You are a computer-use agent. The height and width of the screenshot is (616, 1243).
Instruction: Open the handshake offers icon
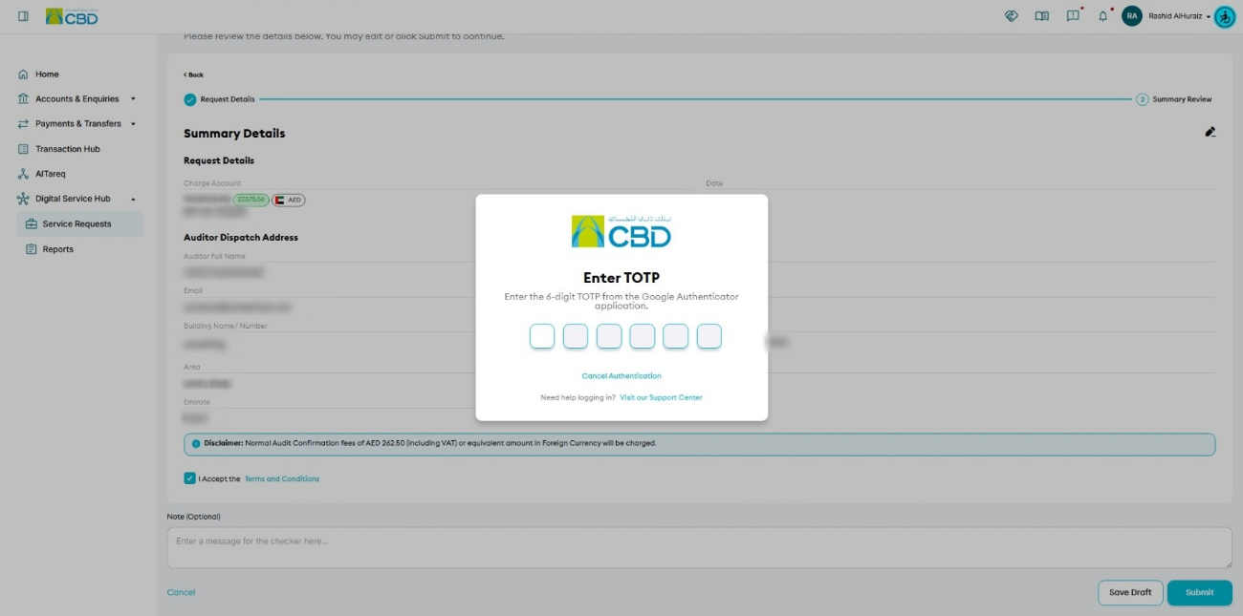pyautogui.click(x=1012, y=16)
